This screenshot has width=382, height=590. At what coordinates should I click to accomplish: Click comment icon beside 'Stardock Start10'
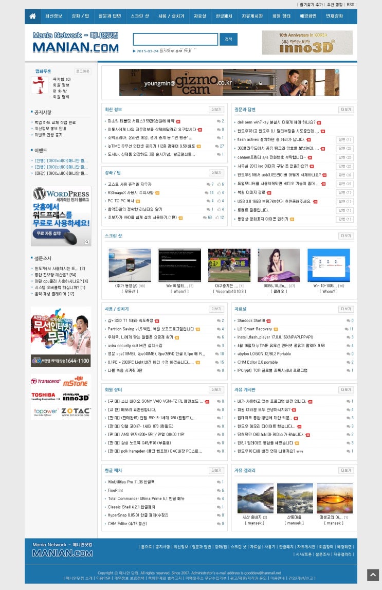[348, 320]
